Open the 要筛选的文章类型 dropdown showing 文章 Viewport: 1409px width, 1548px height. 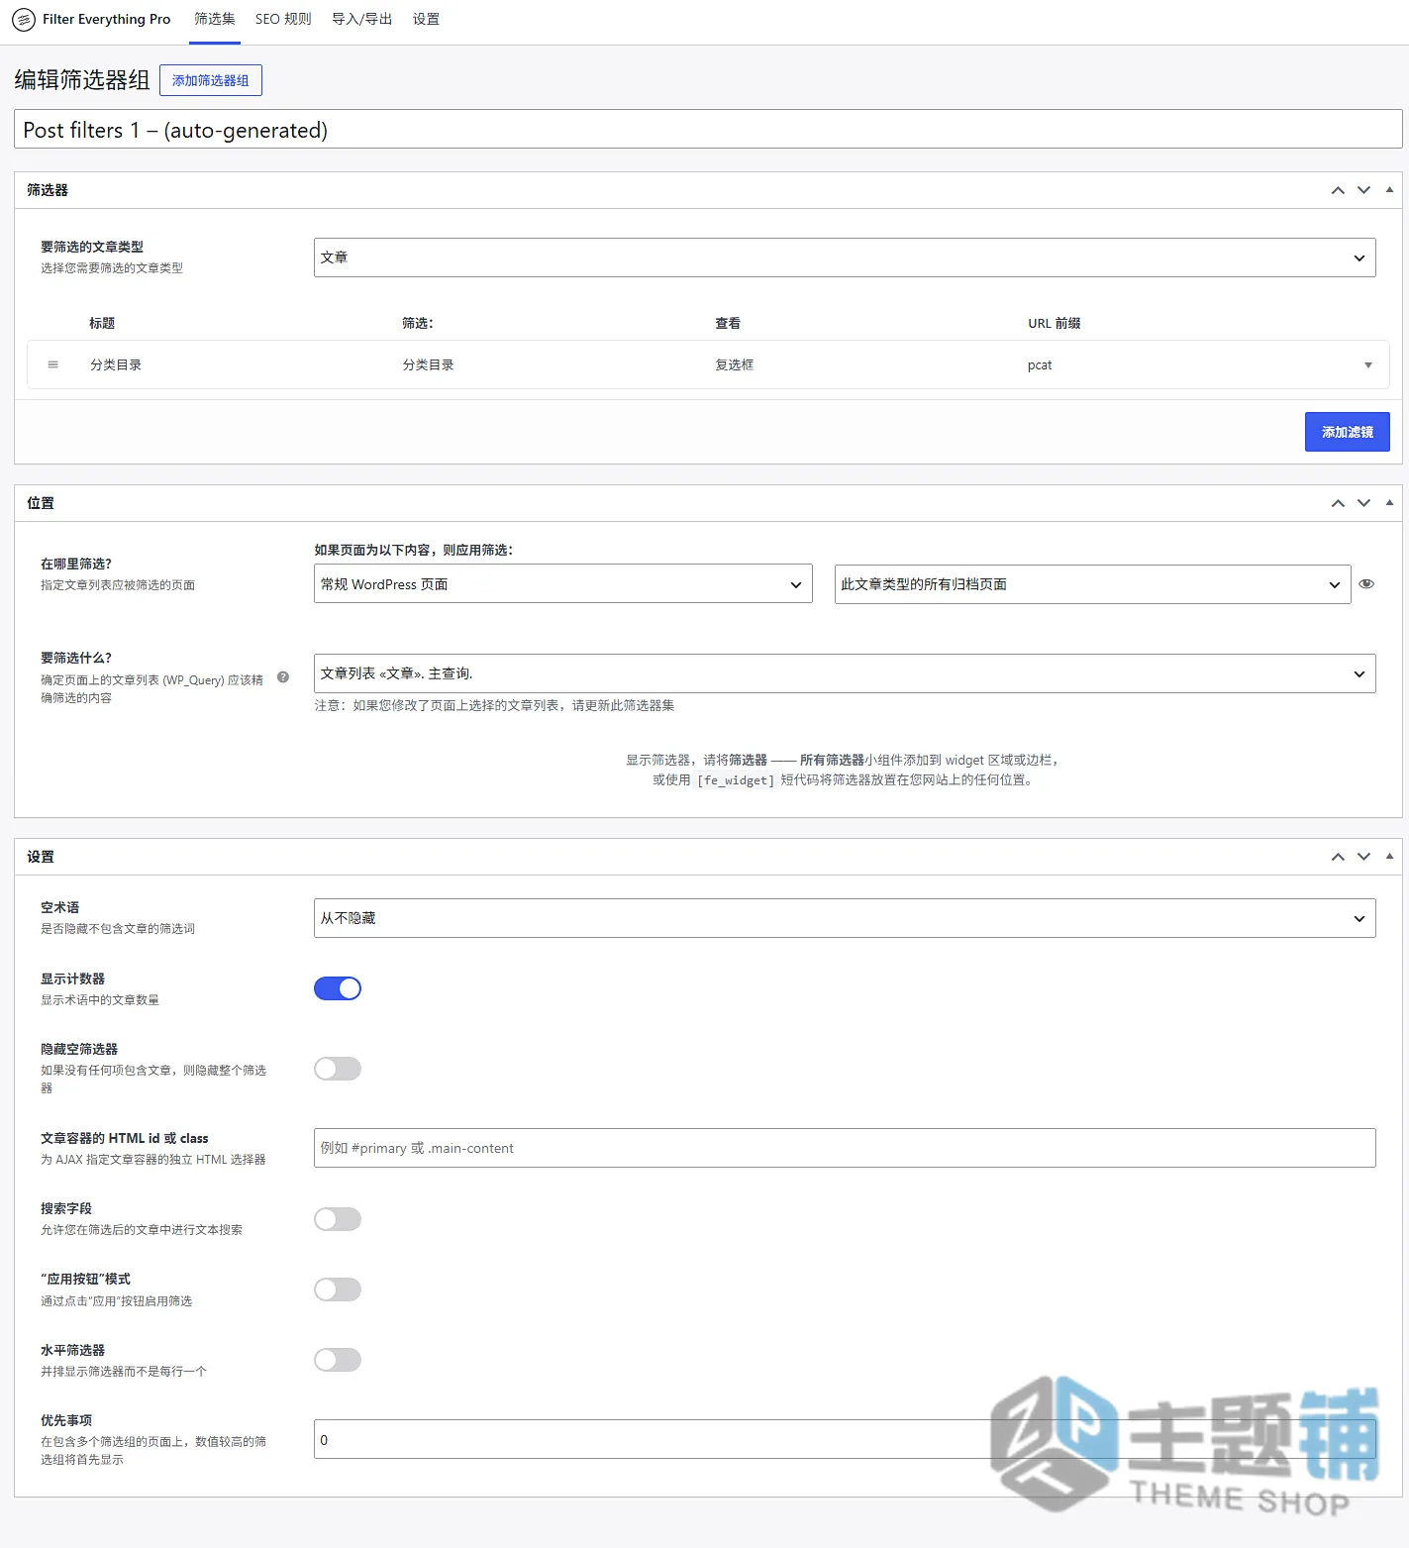pos(845,258)
